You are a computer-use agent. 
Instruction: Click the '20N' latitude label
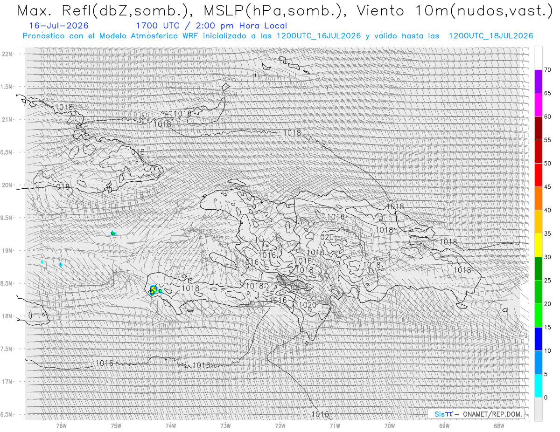pos(7,185)
